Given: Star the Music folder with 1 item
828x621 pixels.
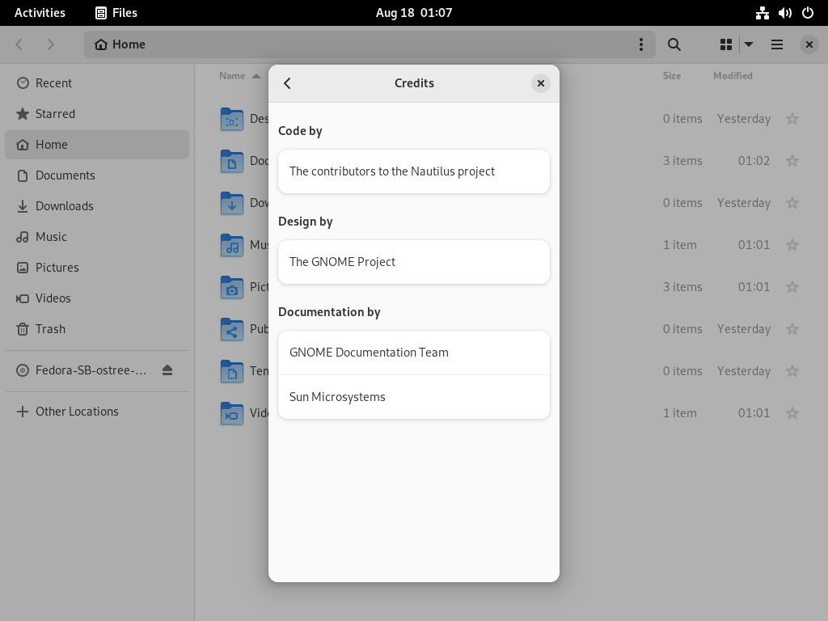Looking at the screenshot, I should (792, 244).
